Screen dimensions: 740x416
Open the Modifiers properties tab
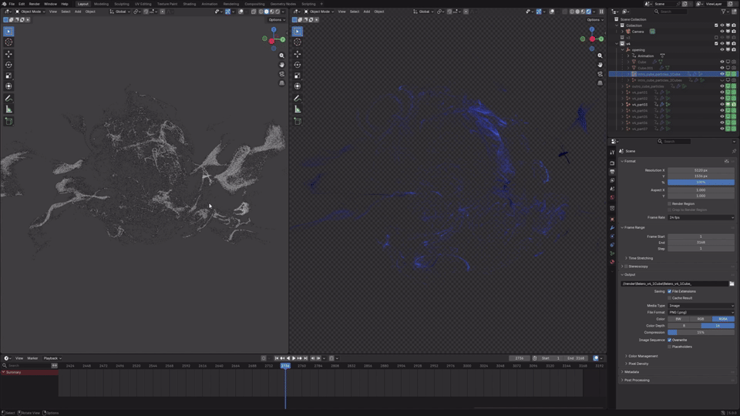[x=612, y=228]
